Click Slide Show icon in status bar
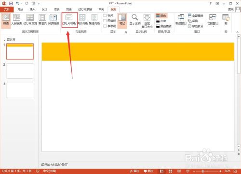The height and width of the screenshot is (174, 241). 187,171
